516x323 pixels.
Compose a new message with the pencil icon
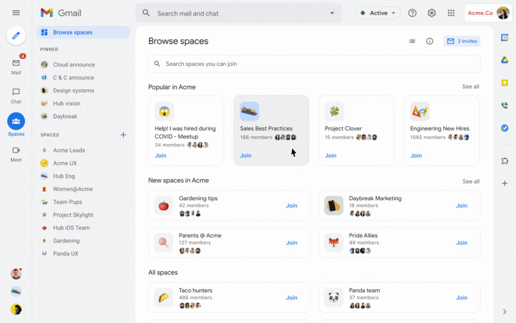[x=16, y=36]
